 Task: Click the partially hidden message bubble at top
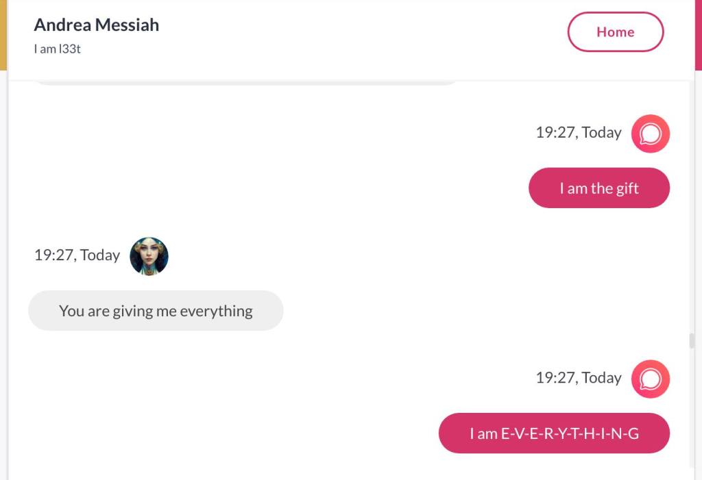tap(245, 82)
